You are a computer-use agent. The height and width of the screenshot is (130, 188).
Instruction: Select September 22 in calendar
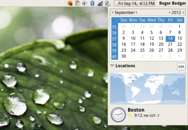(180, 45)
